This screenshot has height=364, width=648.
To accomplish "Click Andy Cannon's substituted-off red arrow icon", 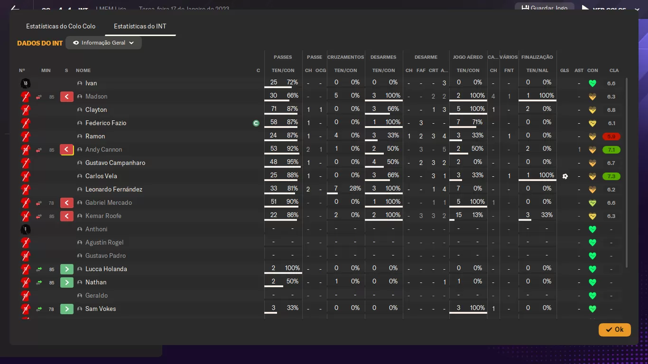I will [x=67, y=150].
